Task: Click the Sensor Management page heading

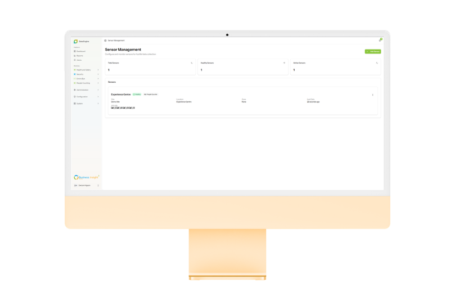Action: tap(123, 50)
